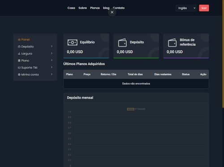The width and height of the screenshot is (224, 167).
Task: Select Painel in the sidebar
Action: click(26, 39)
